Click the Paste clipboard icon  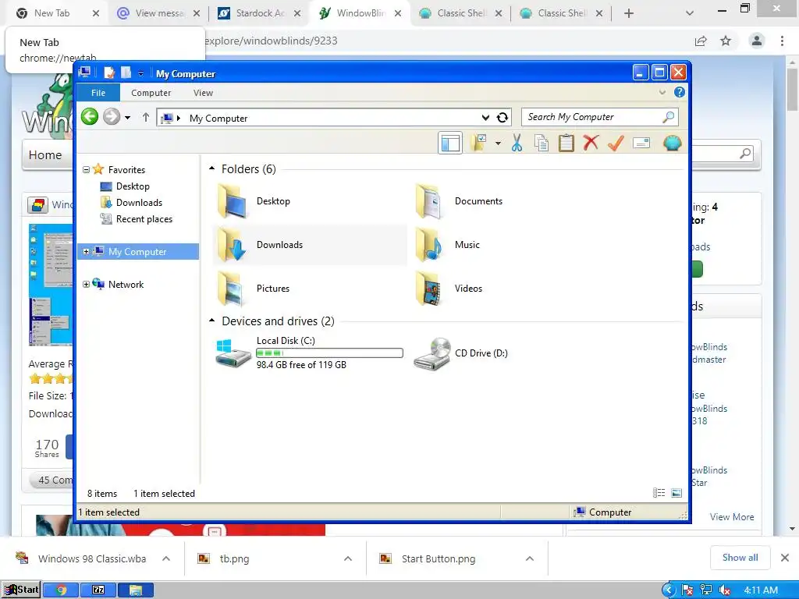pyautogui.click(x=566, y=144)
